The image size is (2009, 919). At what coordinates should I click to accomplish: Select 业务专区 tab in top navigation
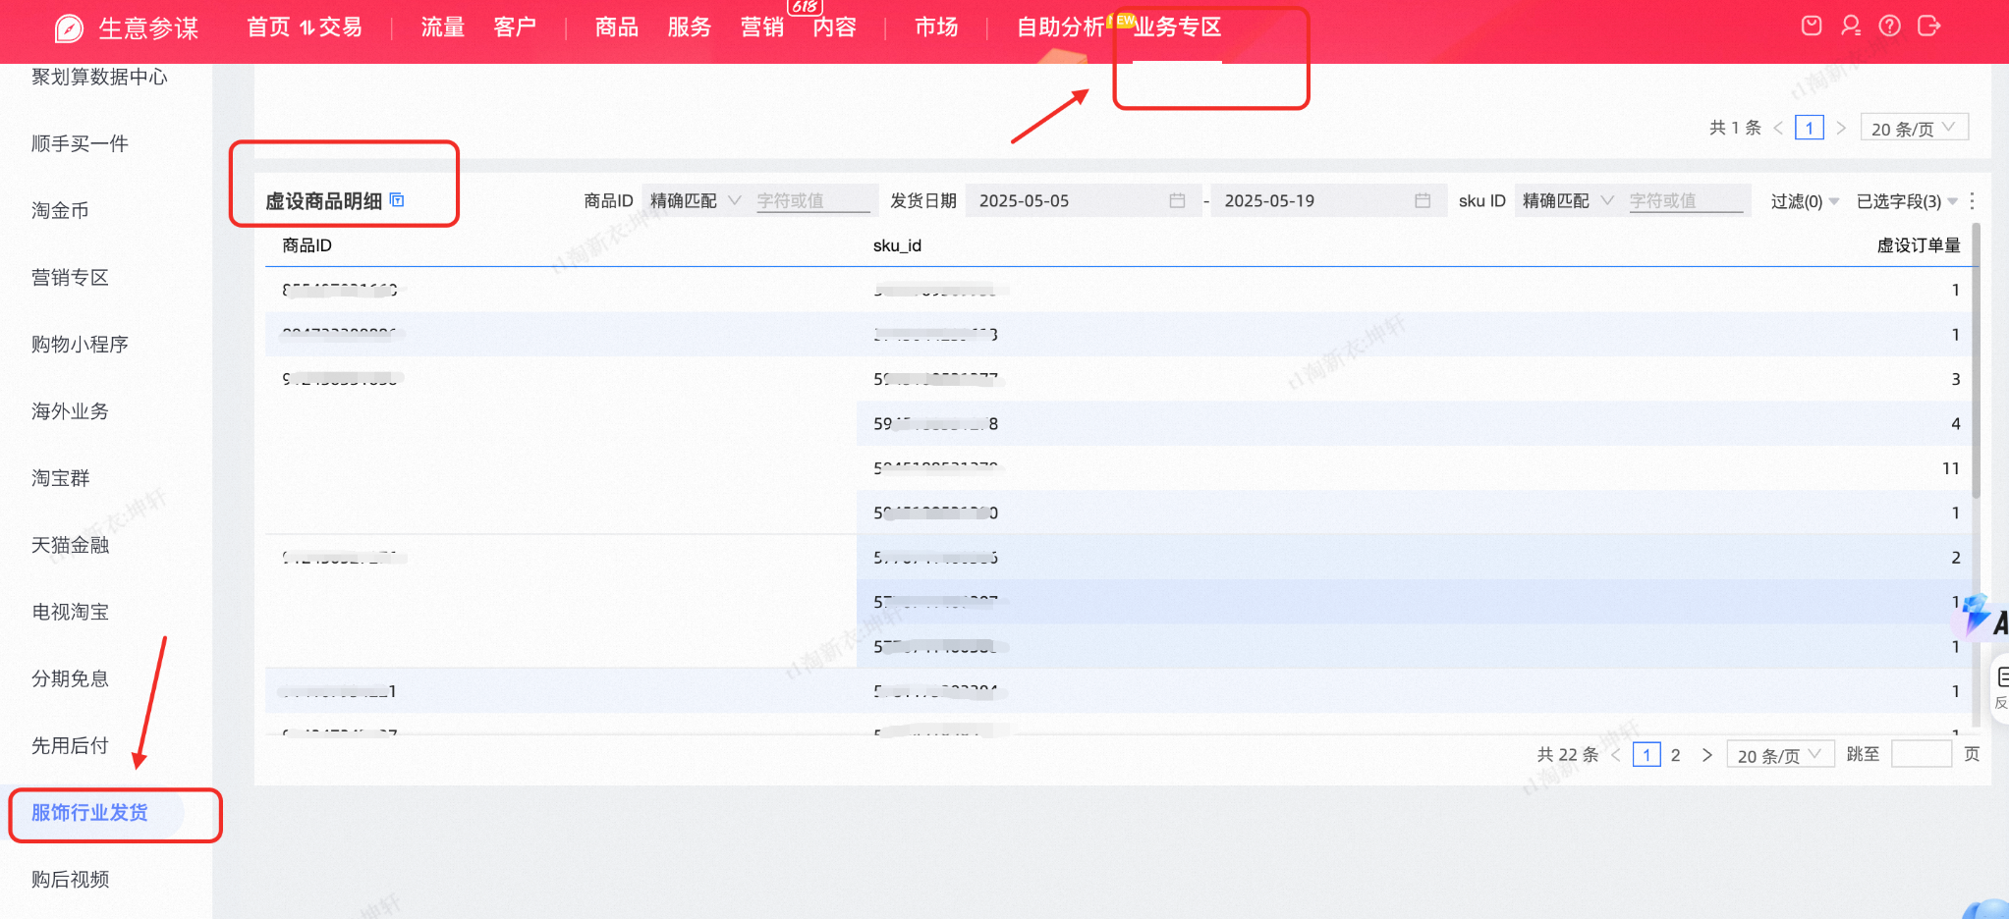tap(1177, 27)
